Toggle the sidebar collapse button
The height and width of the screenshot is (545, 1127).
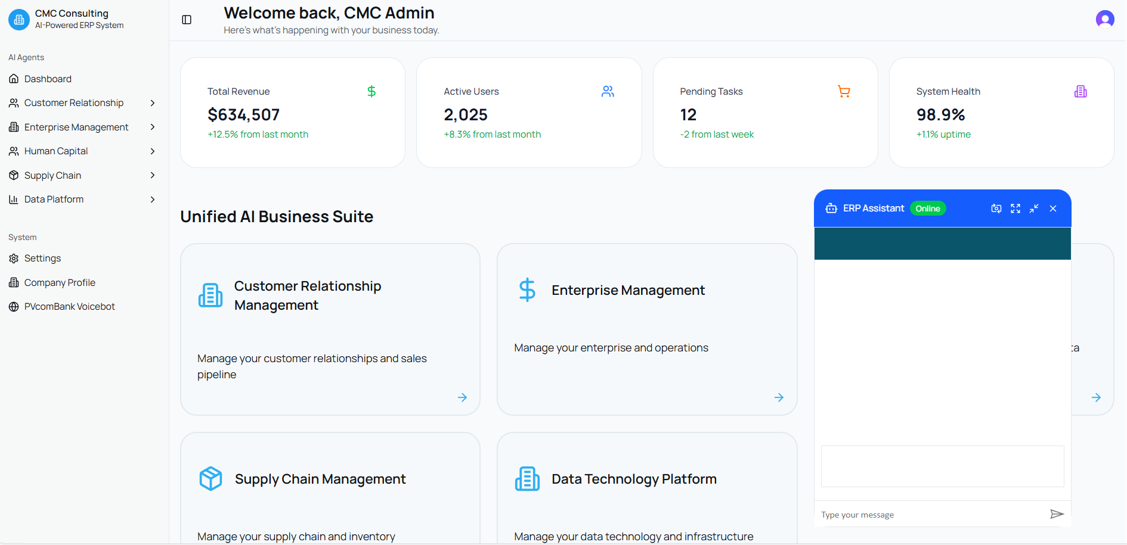click(187, 20)
